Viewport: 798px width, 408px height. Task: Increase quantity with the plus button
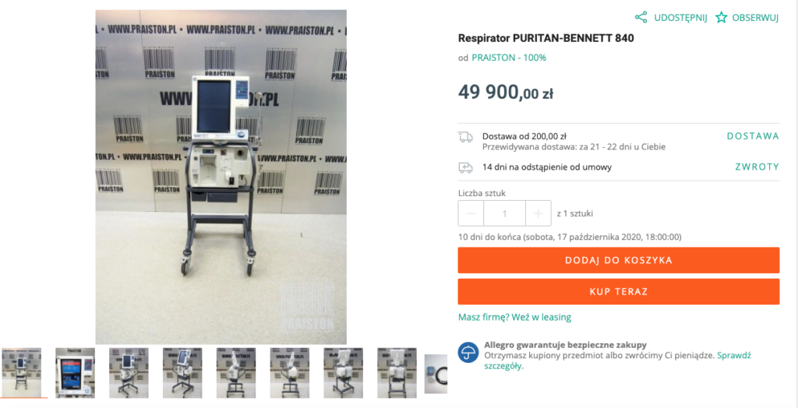[538, 213]
